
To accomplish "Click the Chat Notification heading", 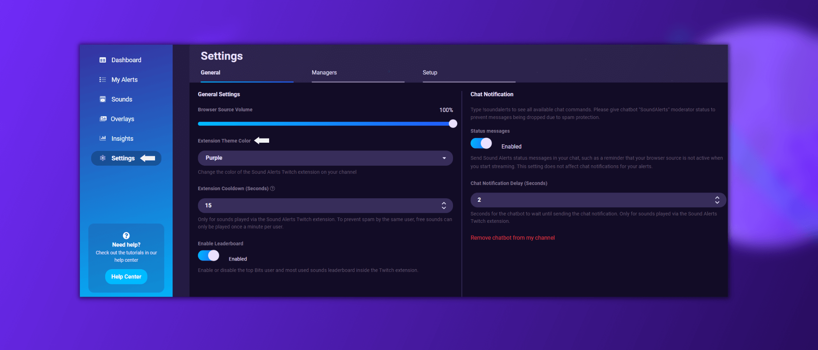I will point(492,94).
